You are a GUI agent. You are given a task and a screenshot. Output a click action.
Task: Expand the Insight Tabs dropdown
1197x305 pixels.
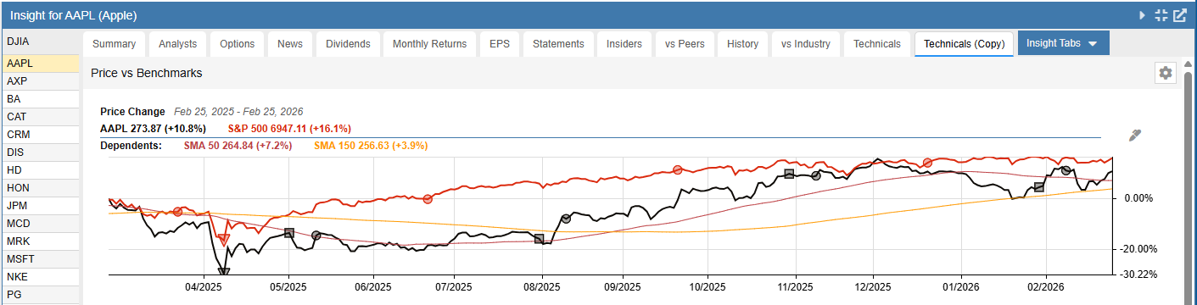coord(1063,43)
